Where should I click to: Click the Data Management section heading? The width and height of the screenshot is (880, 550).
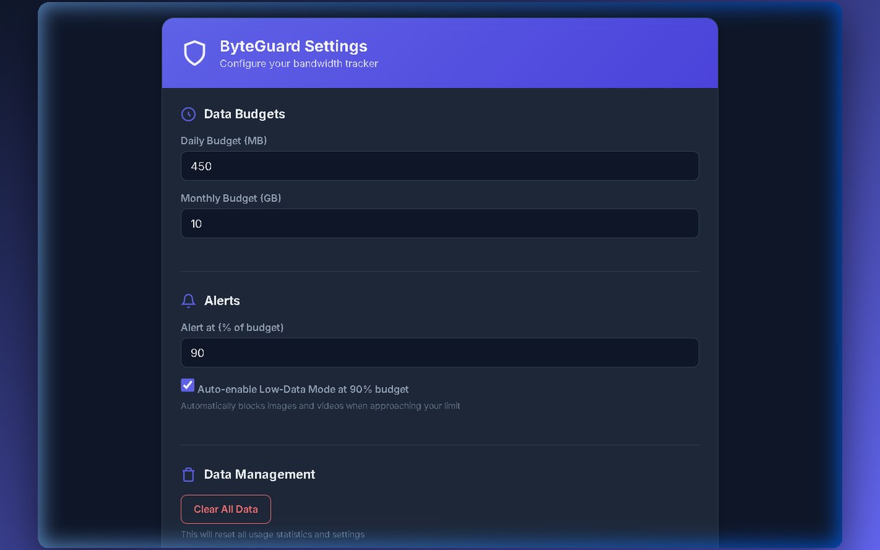[260, 474]
